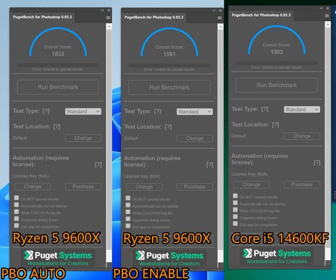
Task: Collapse the left panel with double-arrow icon
Action: point(102,10)
